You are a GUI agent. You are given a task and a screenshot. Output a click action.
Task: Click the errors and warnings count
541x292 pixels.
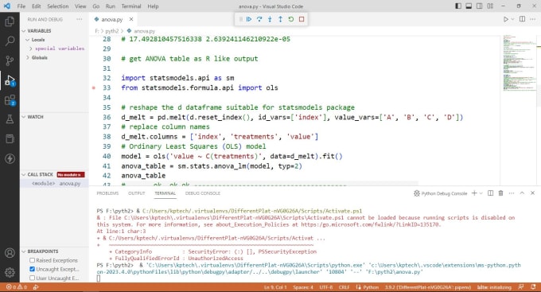point(16,287)
